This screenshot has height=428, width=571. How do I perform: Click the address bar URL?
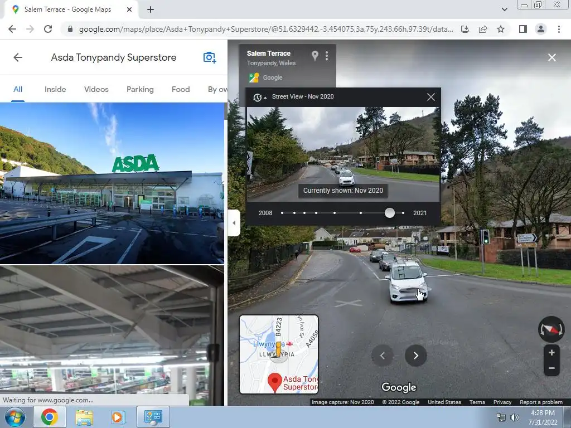[x=266, y=29]
